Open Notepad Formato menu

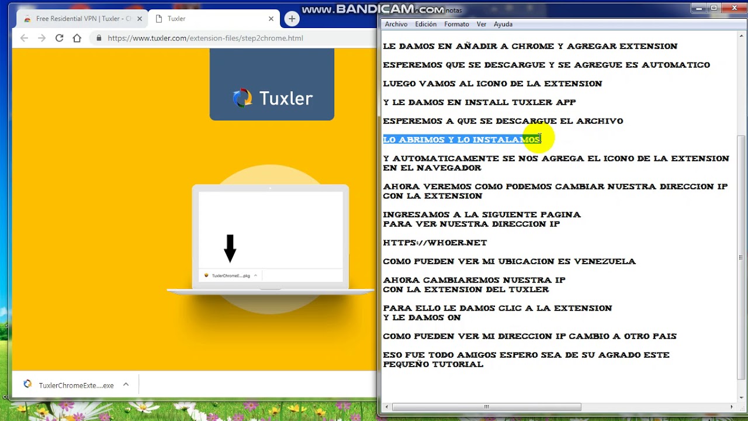point(456,24)
